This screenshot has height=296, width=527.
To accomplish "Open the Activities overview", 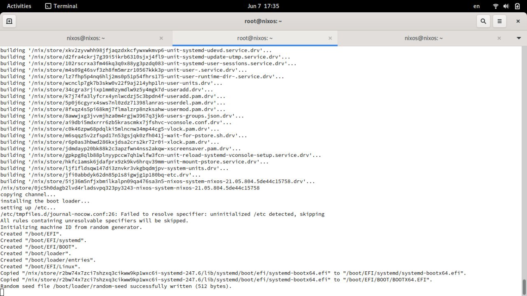I will pyautogui.click(x=19, y=6).
